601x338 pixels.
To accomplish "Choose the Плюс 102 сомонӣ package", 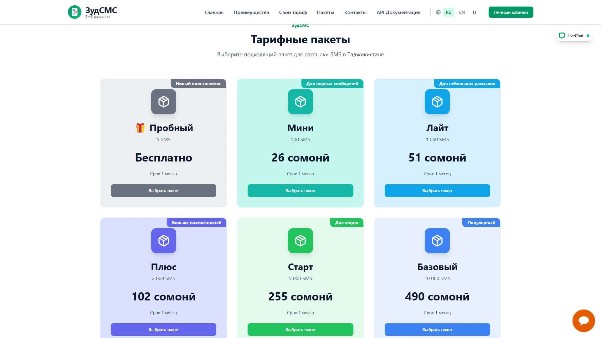I will click(163, 330).
